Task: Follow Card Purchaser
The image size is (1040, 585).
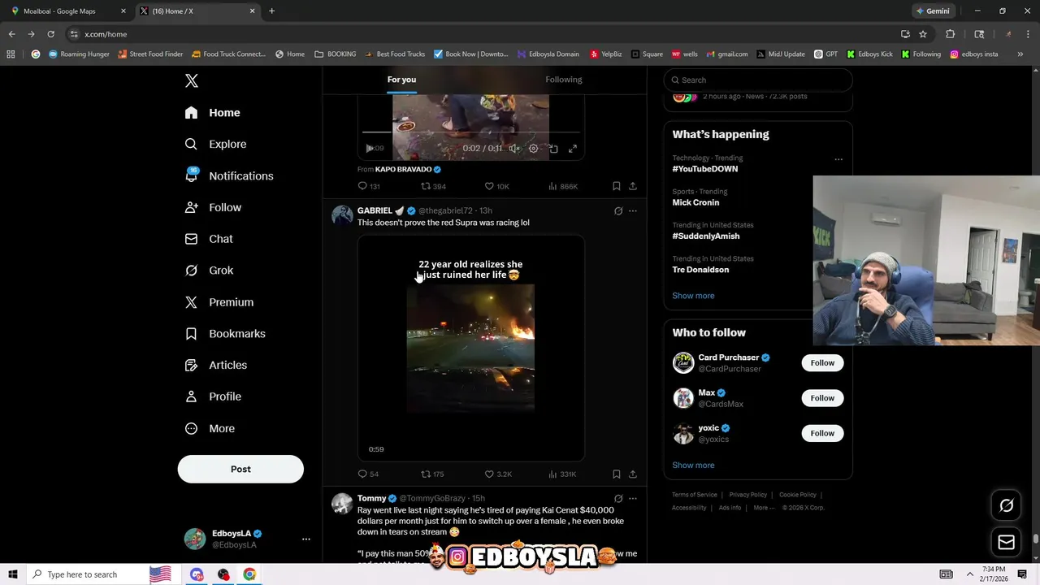Action: 822,362
